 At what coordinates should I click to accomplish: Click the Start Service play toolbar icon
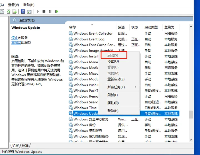coord(38,11)
